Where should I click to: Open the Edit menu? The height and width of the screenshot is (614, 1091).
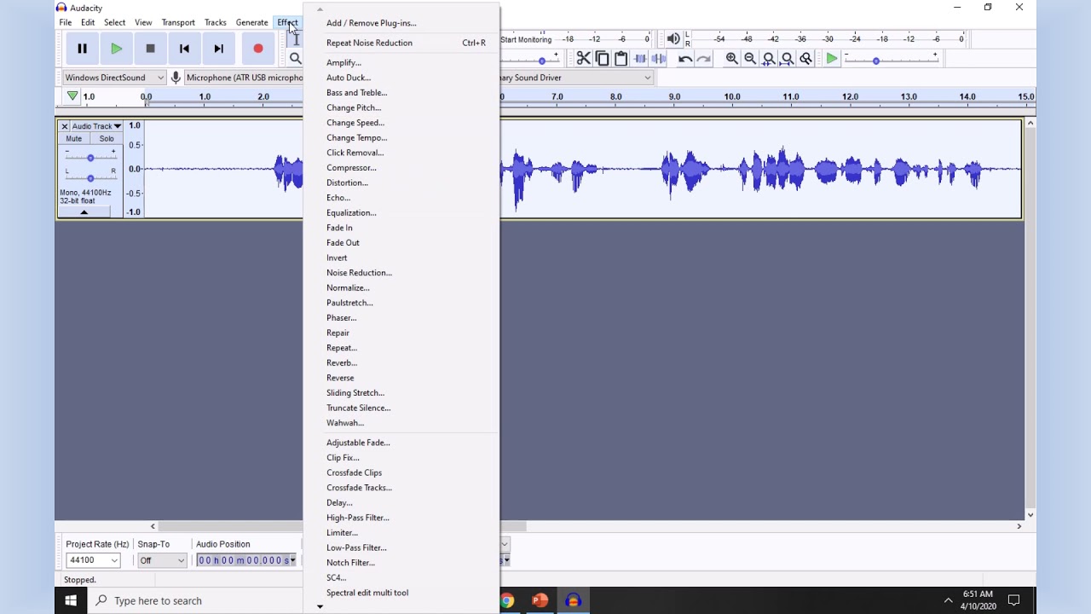(x=88, y=23)
